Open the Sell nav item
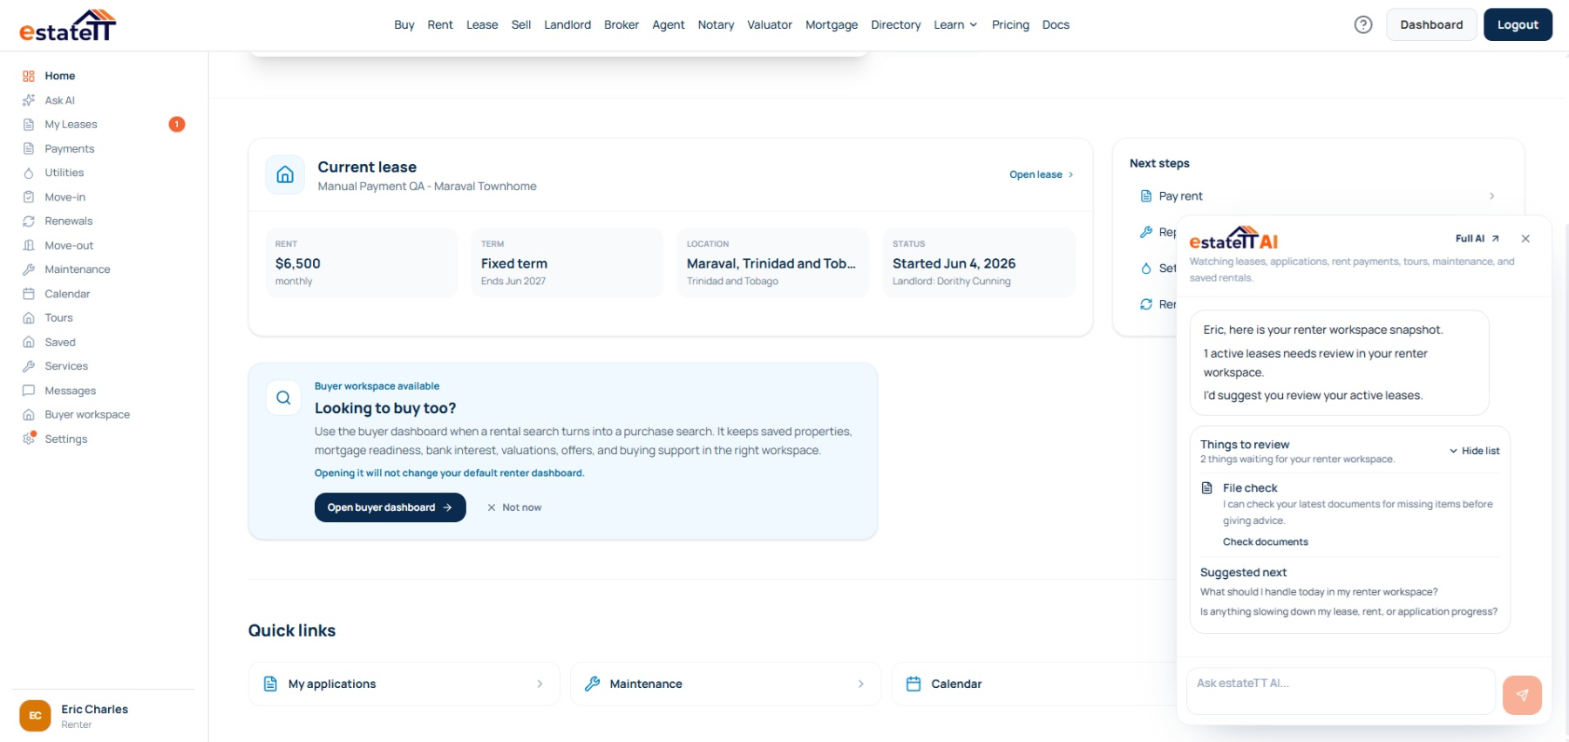The image size is (1569, 742). (521, 24)
